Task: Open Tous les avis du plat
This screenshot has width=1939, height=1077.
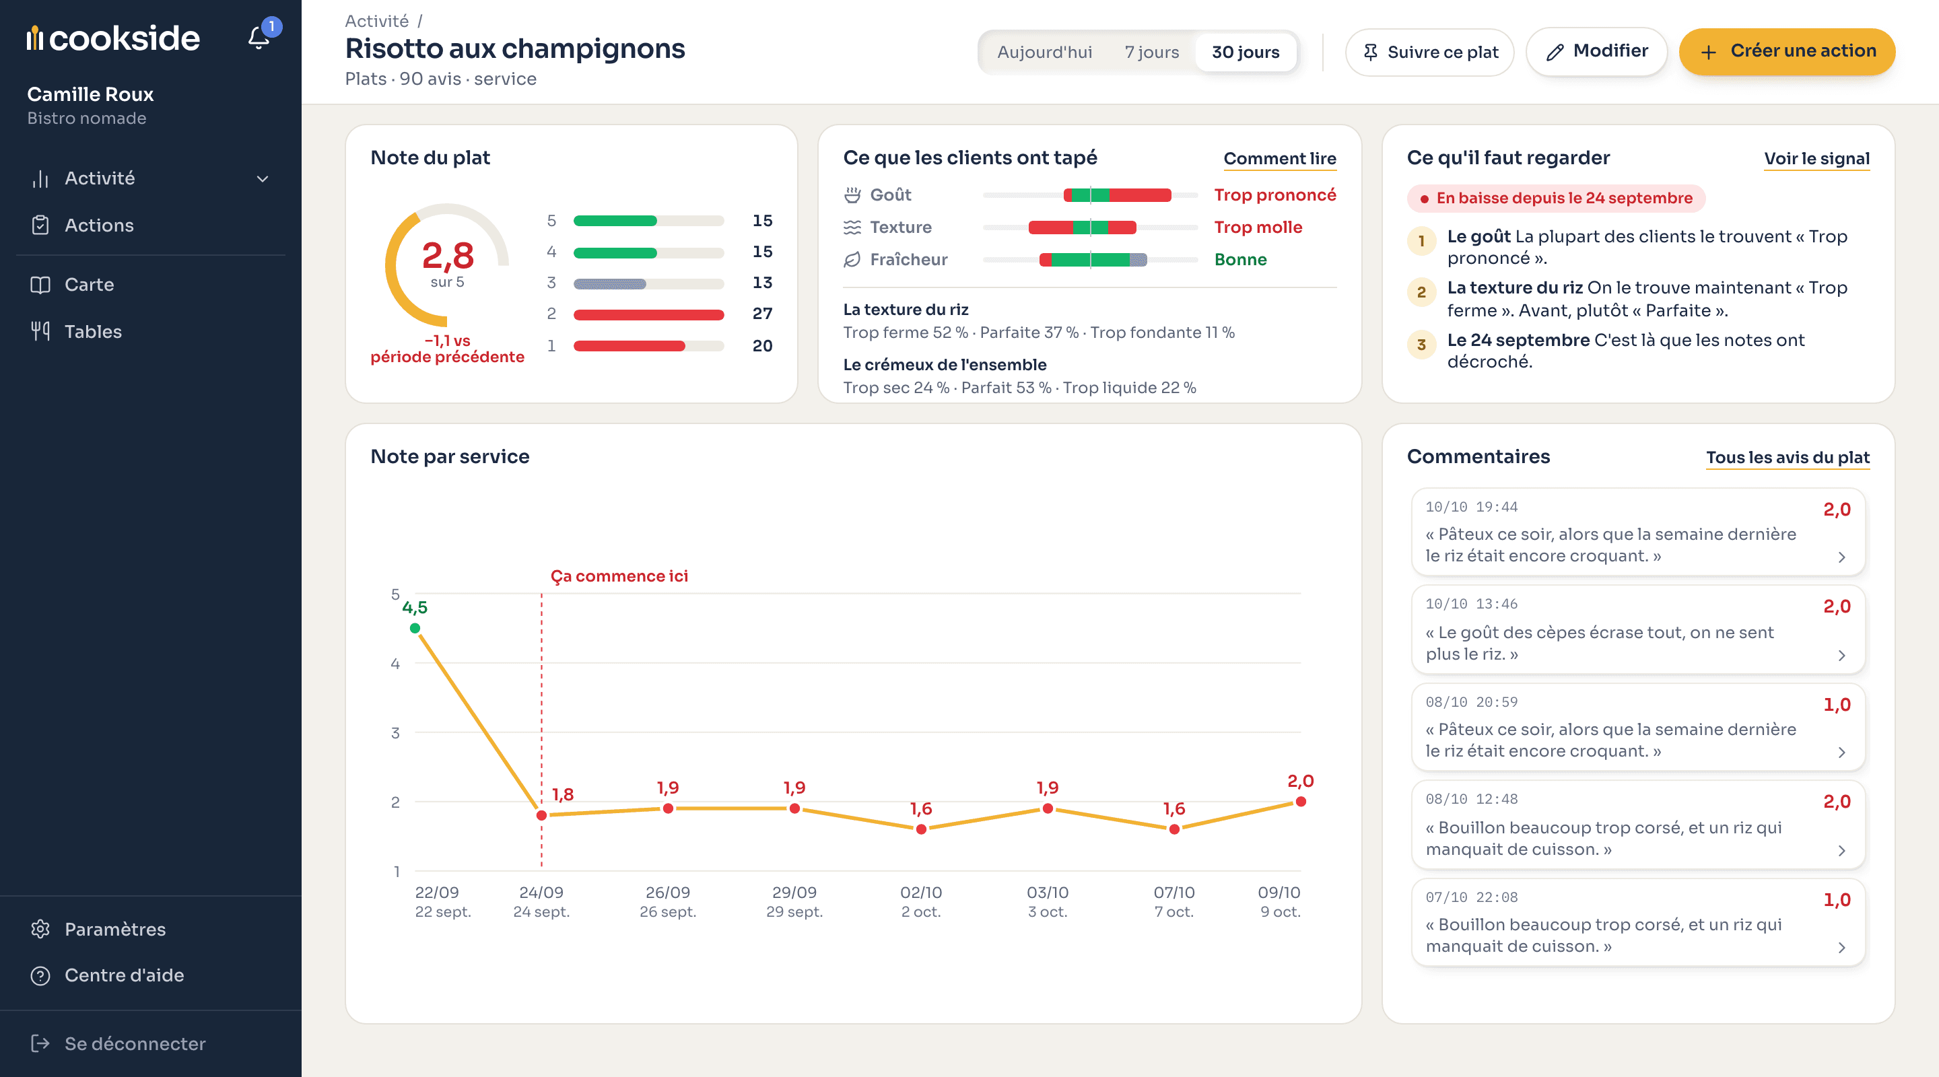Action: click(1788, 458)
